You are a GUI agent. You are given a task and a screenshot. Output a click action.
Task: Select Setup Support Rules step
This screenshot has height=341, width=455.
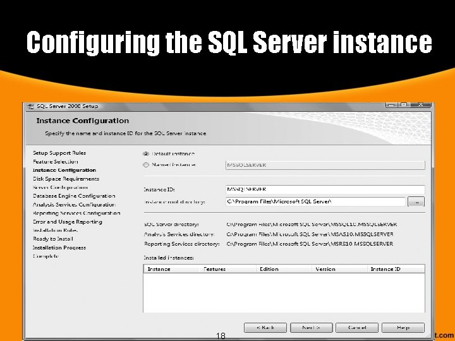59,153
